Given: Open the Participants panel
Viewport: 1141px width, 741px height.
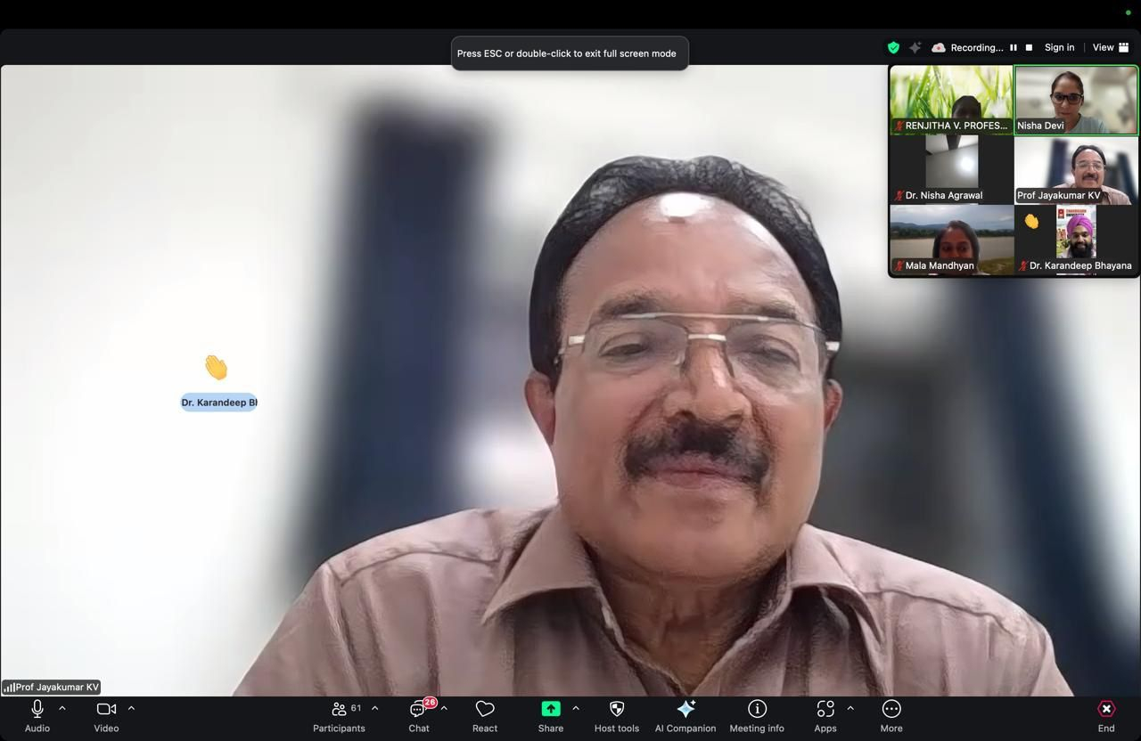Looking at the screenshot, I should coord(339,715).
